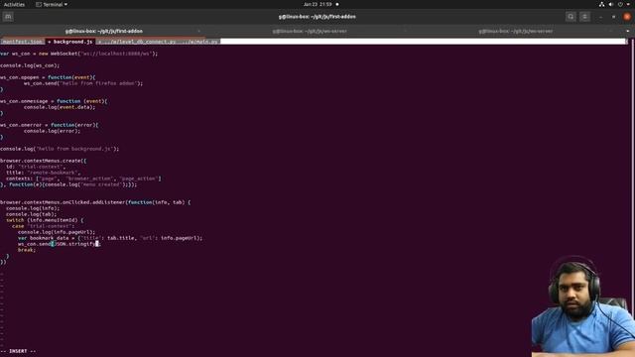635x357 pixels.
Task: Click the case "trial-context" line
Action: point(44,226)
